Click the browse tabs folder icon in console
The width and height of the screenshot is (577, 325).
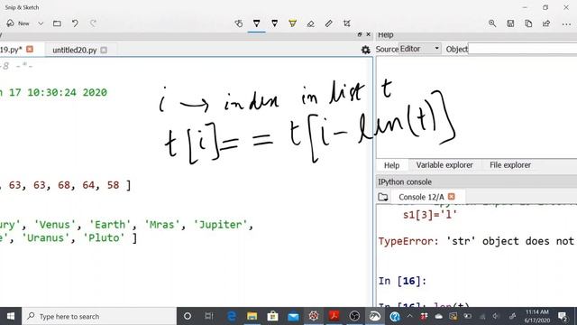(382, 197)
